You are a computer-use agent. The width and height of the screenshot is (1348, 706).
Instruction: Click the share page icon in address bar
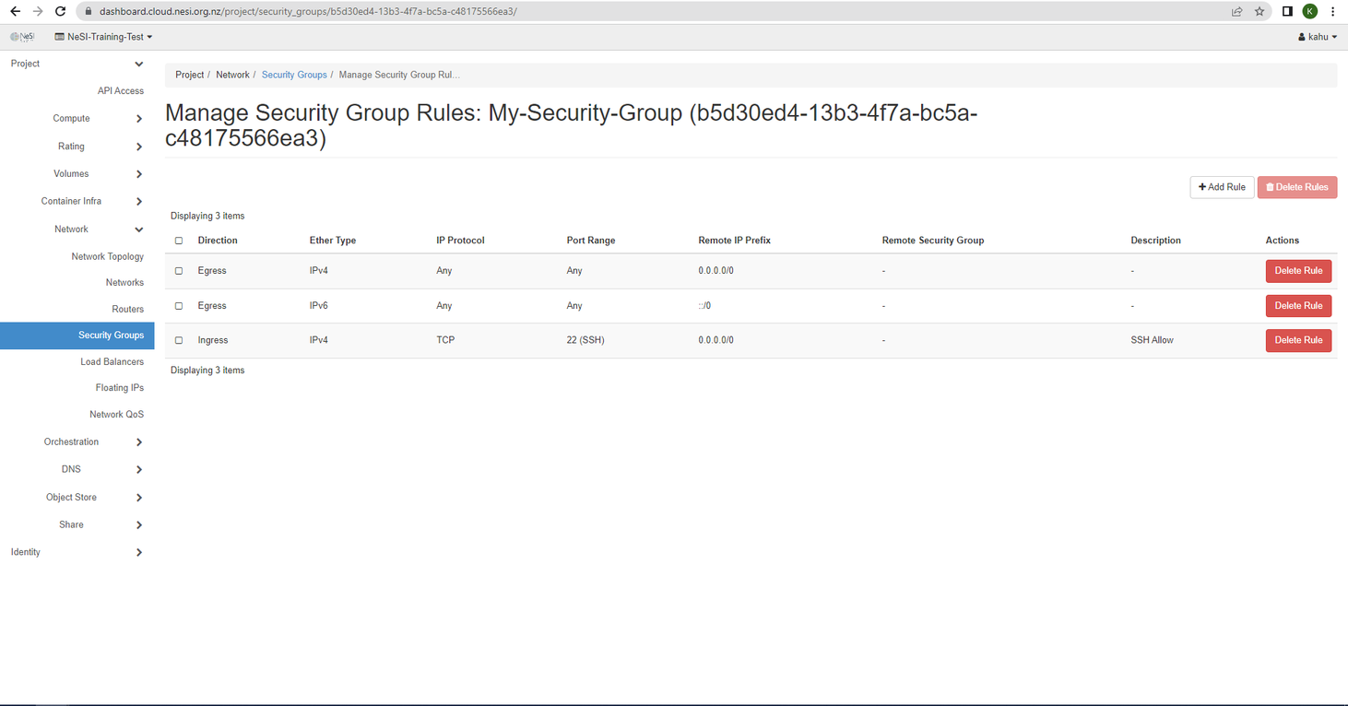(x=1236, y=12)
